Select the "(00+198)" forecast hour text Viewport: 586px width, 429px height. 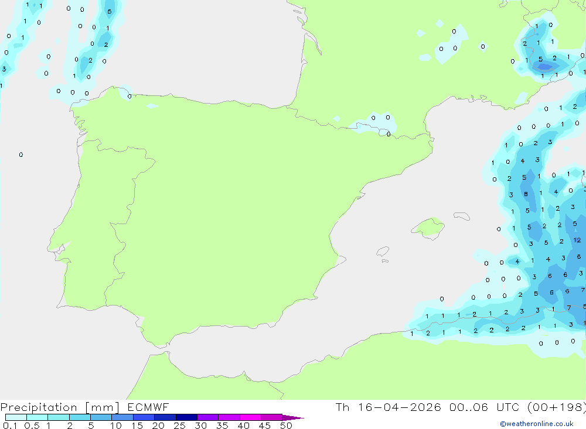[557, 407]
